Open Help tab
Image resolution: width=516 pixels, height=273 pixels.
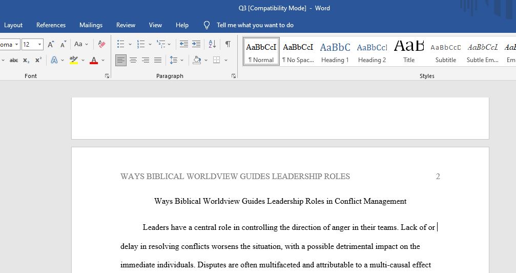pos(182,25)
